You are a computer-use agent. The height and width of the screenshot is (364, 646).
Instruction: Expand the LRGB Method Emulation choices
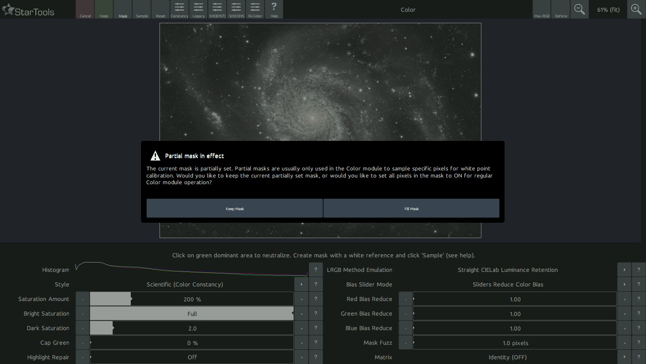point(625,270)
